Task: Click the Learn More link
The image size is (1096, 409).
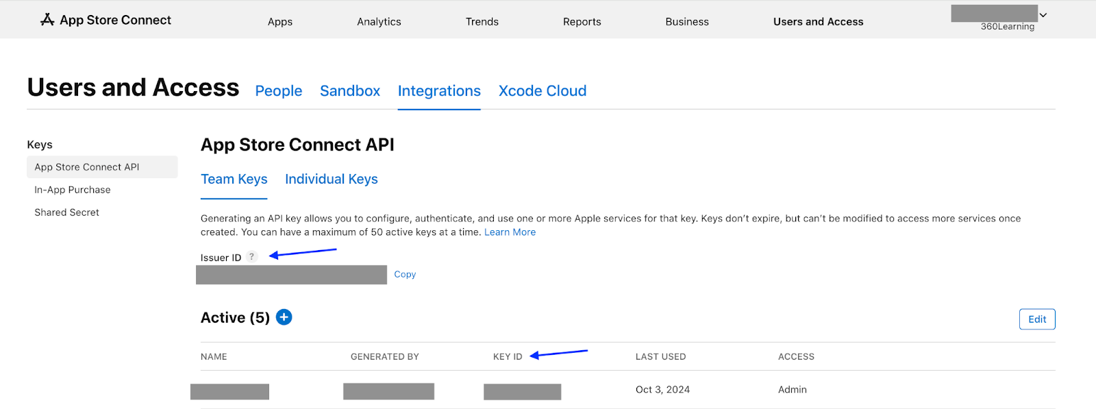Action: [510, 232]
